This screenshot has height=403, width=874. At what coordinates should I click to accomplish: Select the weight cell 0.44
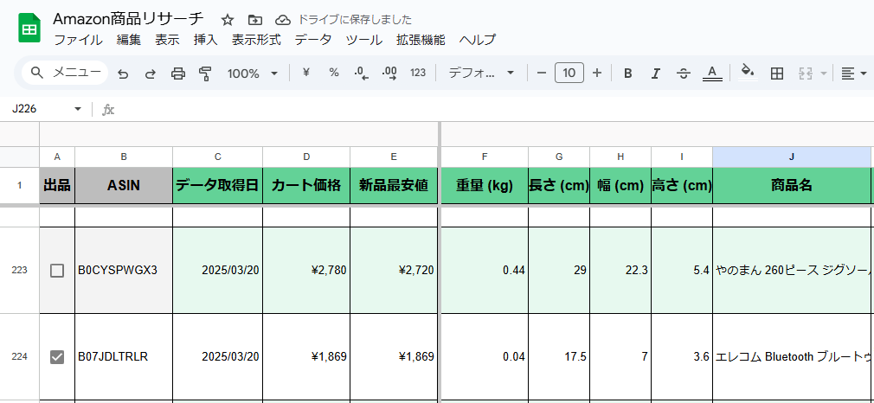click(485, 271)
